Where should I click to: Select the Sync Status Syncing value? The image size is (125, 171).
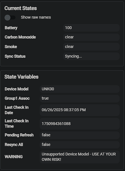click(91, 56)
